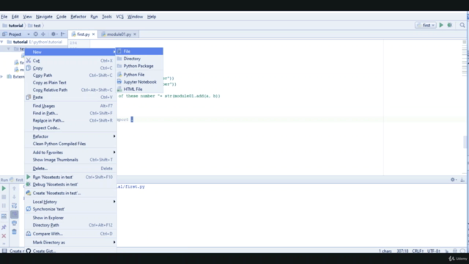
Task: Switch to the first.py tab
Action: pos(83,34)
